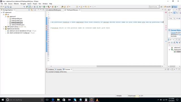Open the Edge browser from the taskbar
This screenshot has width=181, height=102.
click(53, 100)
